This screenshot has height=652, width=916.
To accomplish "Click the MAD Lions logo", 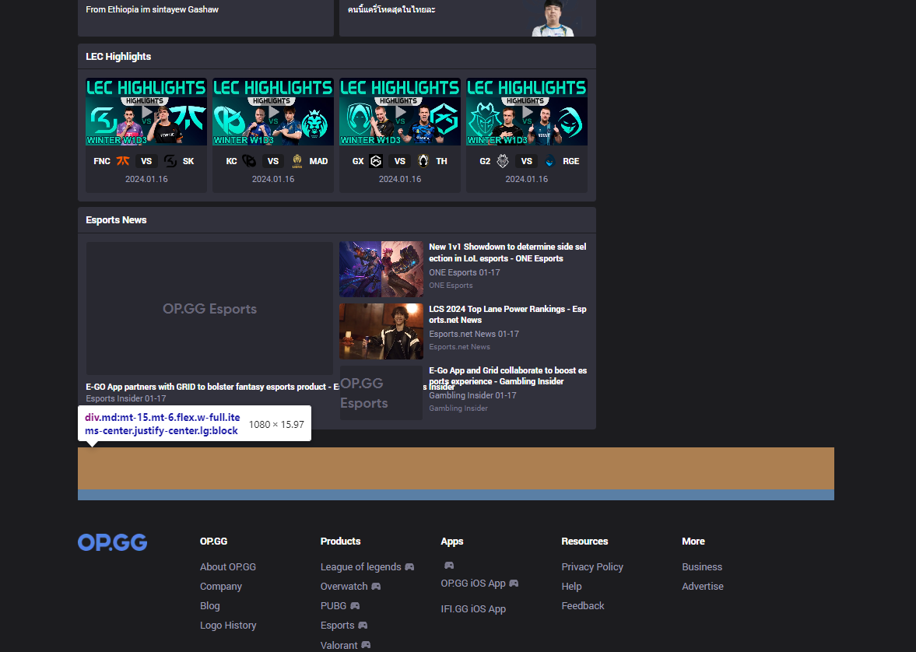I will (x=299, y=161).
